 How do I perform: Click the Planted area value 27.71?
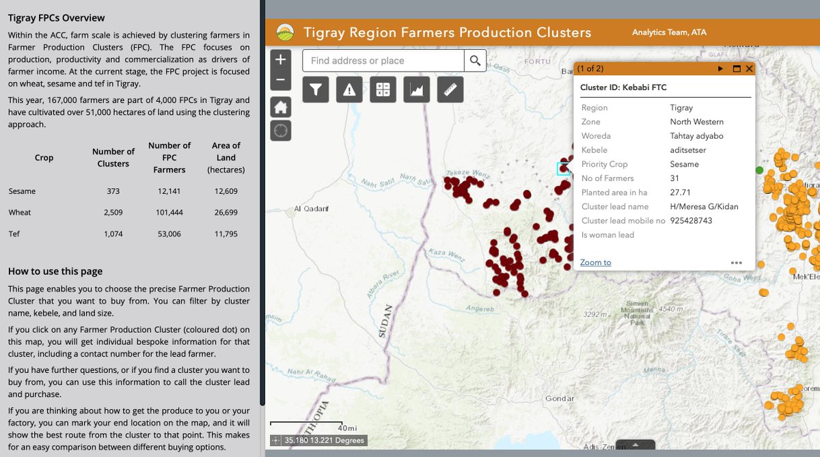click(x=680, y=193)
